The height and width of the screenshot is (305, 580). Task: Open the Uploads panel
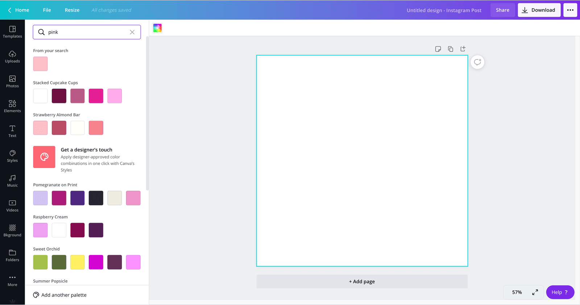point(12,57)
